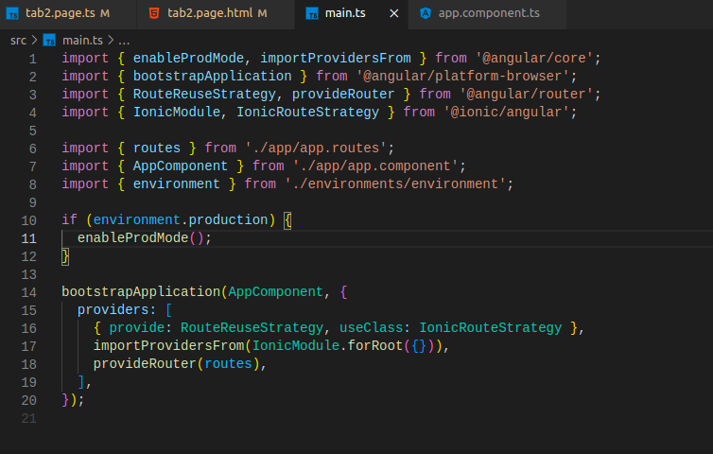
Task: Click the TypeScript icon in the breadcrumb bar
Action: click(x=50, y=40)
